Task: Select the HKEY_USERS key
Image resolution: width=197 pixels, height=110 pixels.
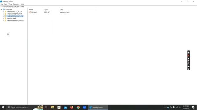Action: [x=11, y=18]
